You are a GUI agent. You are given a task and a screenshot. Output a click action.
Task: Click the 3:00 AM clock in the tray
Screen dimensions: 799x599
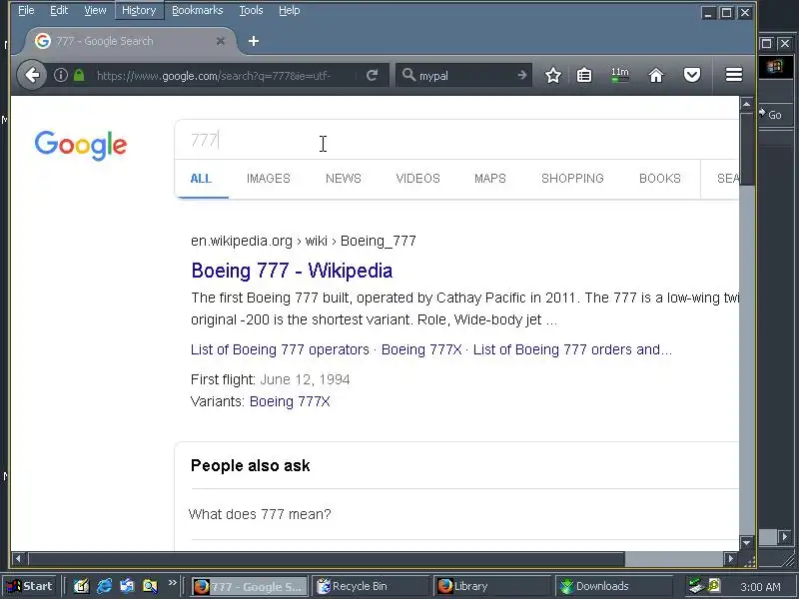[760, 587]
